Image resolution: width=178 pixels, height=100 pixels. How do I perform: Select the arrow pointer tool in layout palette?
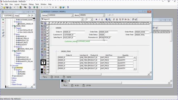click(x=42, y=23)
